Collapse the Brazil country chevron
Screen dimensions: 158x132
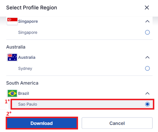[x=147, y=93]
